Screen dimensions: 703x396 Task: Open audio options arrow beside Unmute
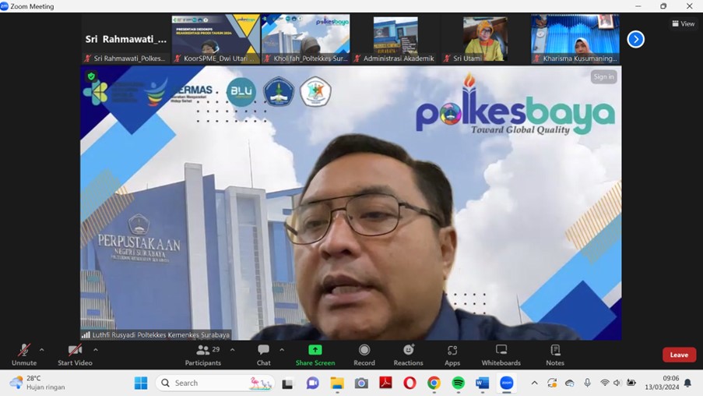click(x=42, y=350)
